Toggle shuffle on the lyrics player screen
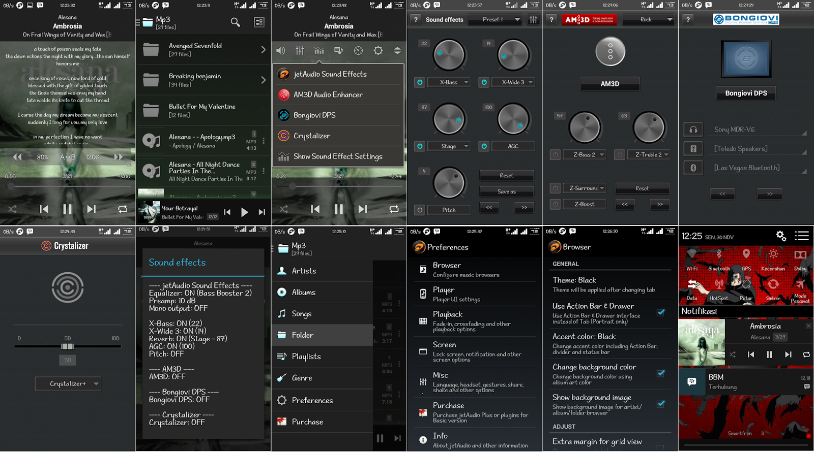Viewport: 814px width, 452px height. (x=12, y=209)
